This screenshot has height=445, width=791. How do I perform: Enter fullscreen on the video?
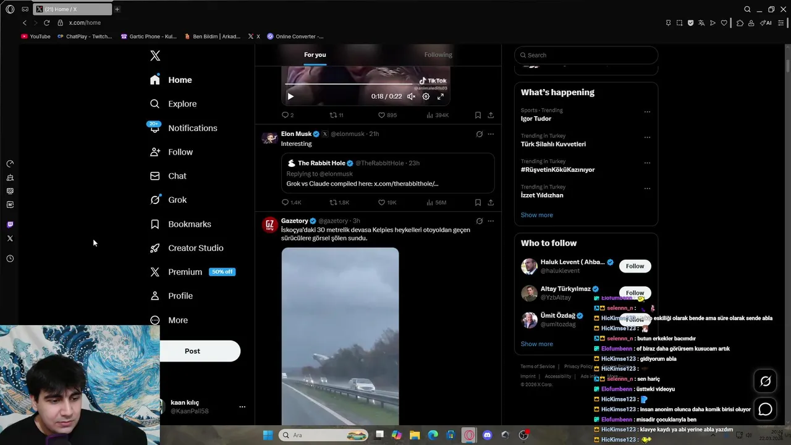click(x=441, y=96)
